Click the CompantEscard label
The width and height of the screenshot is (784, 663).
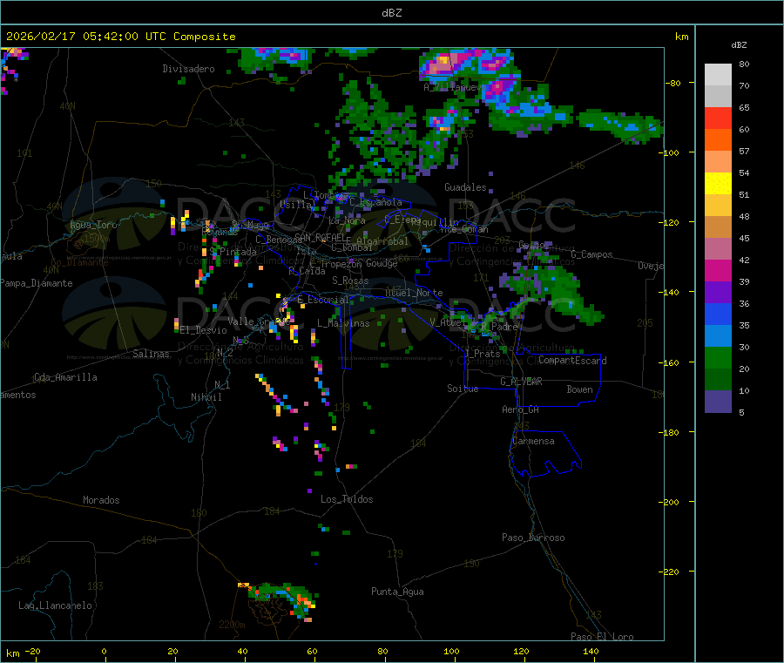point(572,361)
